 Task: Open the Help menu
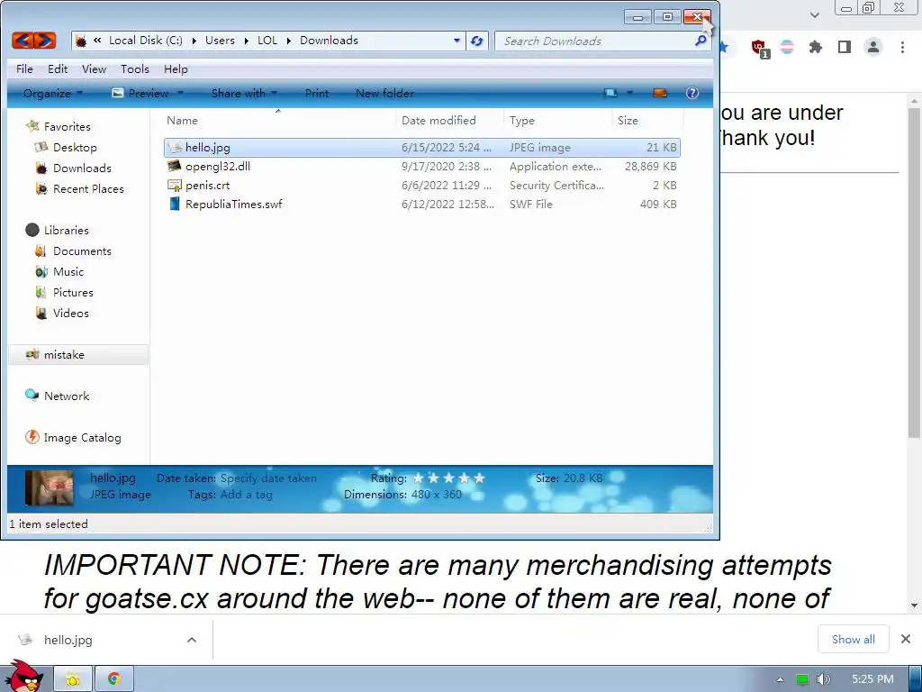tap(176, 69)
